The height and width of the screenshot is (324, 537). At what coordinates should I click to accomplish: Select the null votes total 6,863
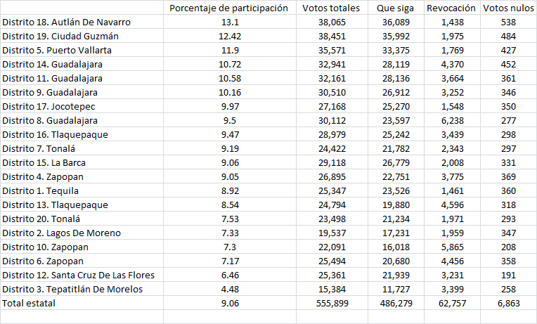[508, 303]
